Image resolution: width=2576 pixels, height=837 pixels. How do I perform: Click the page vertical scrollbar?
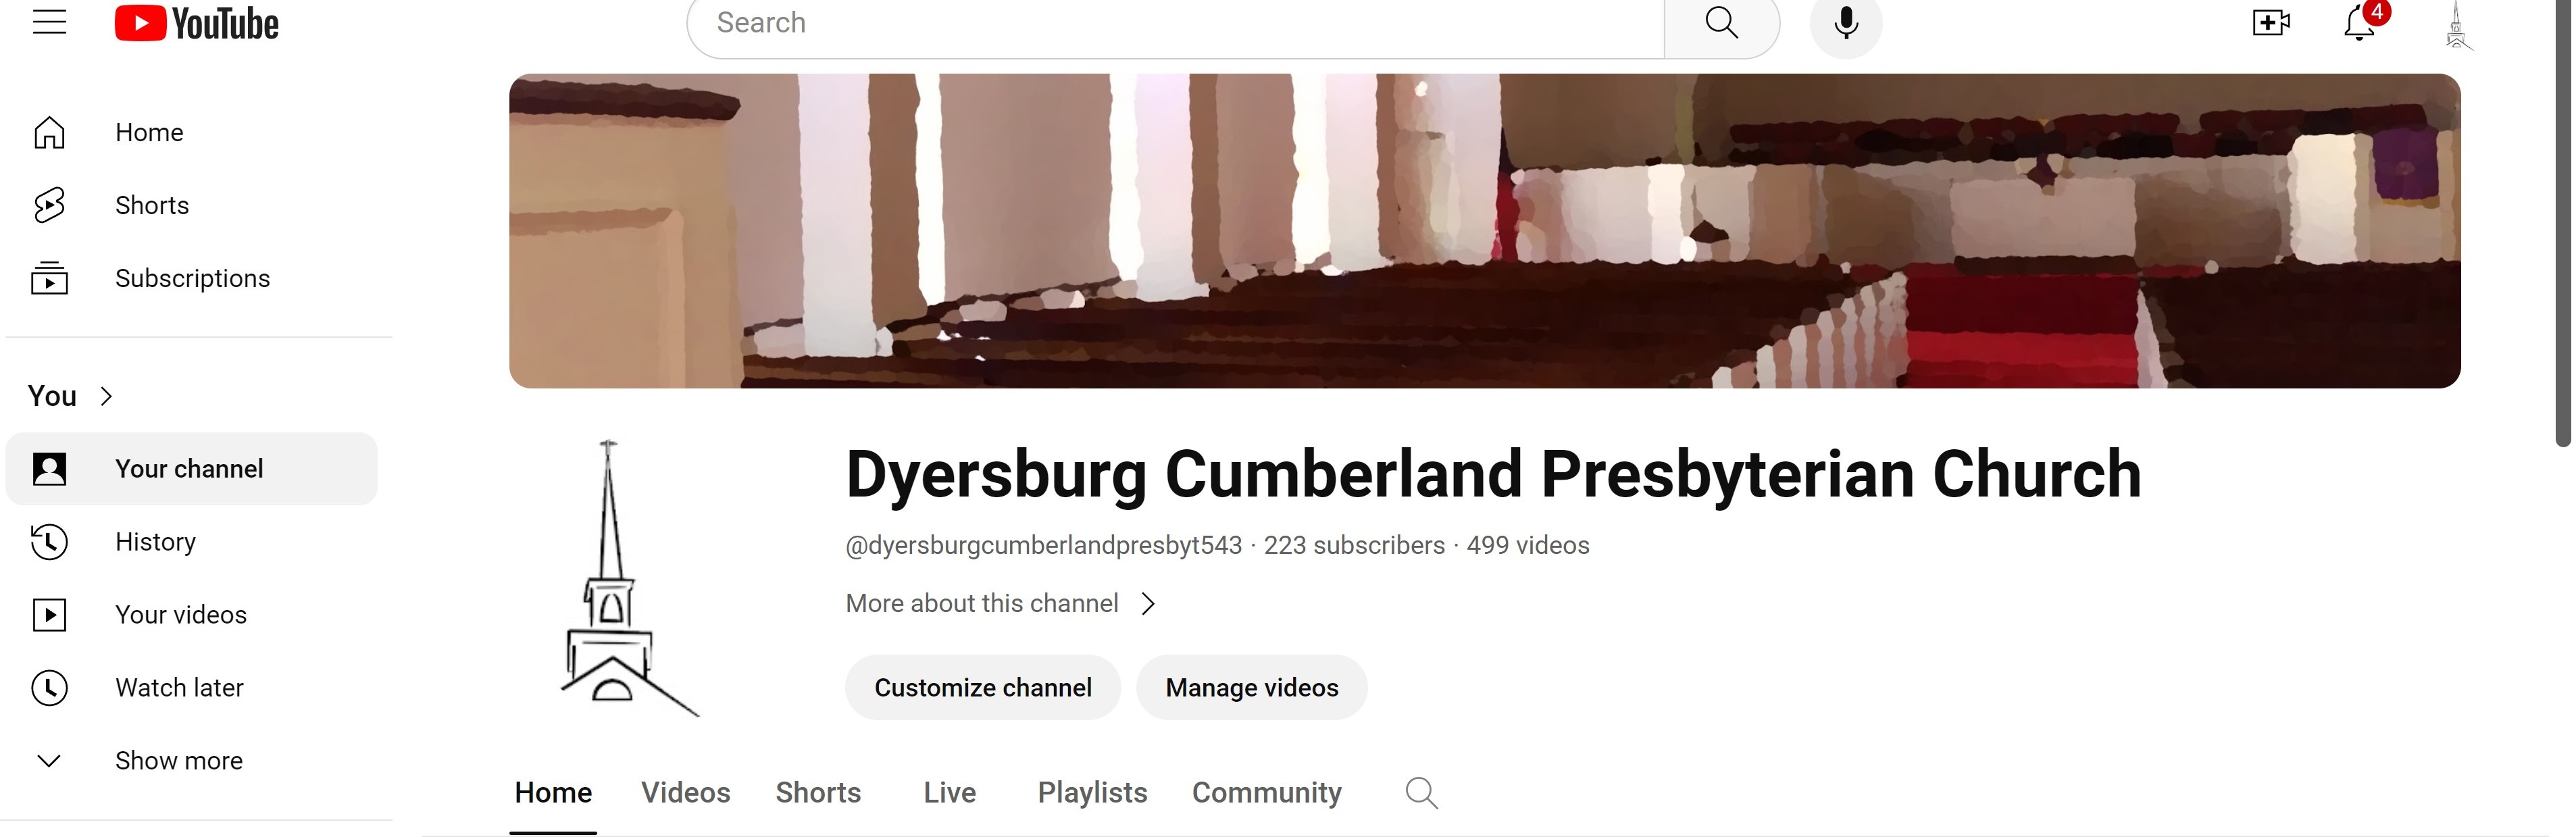(x=2563, y=222)
